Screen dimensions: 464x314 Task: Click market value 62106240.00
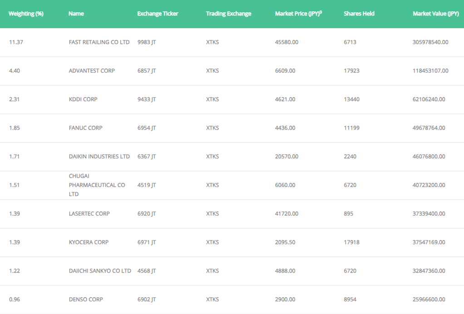[429, 99]
